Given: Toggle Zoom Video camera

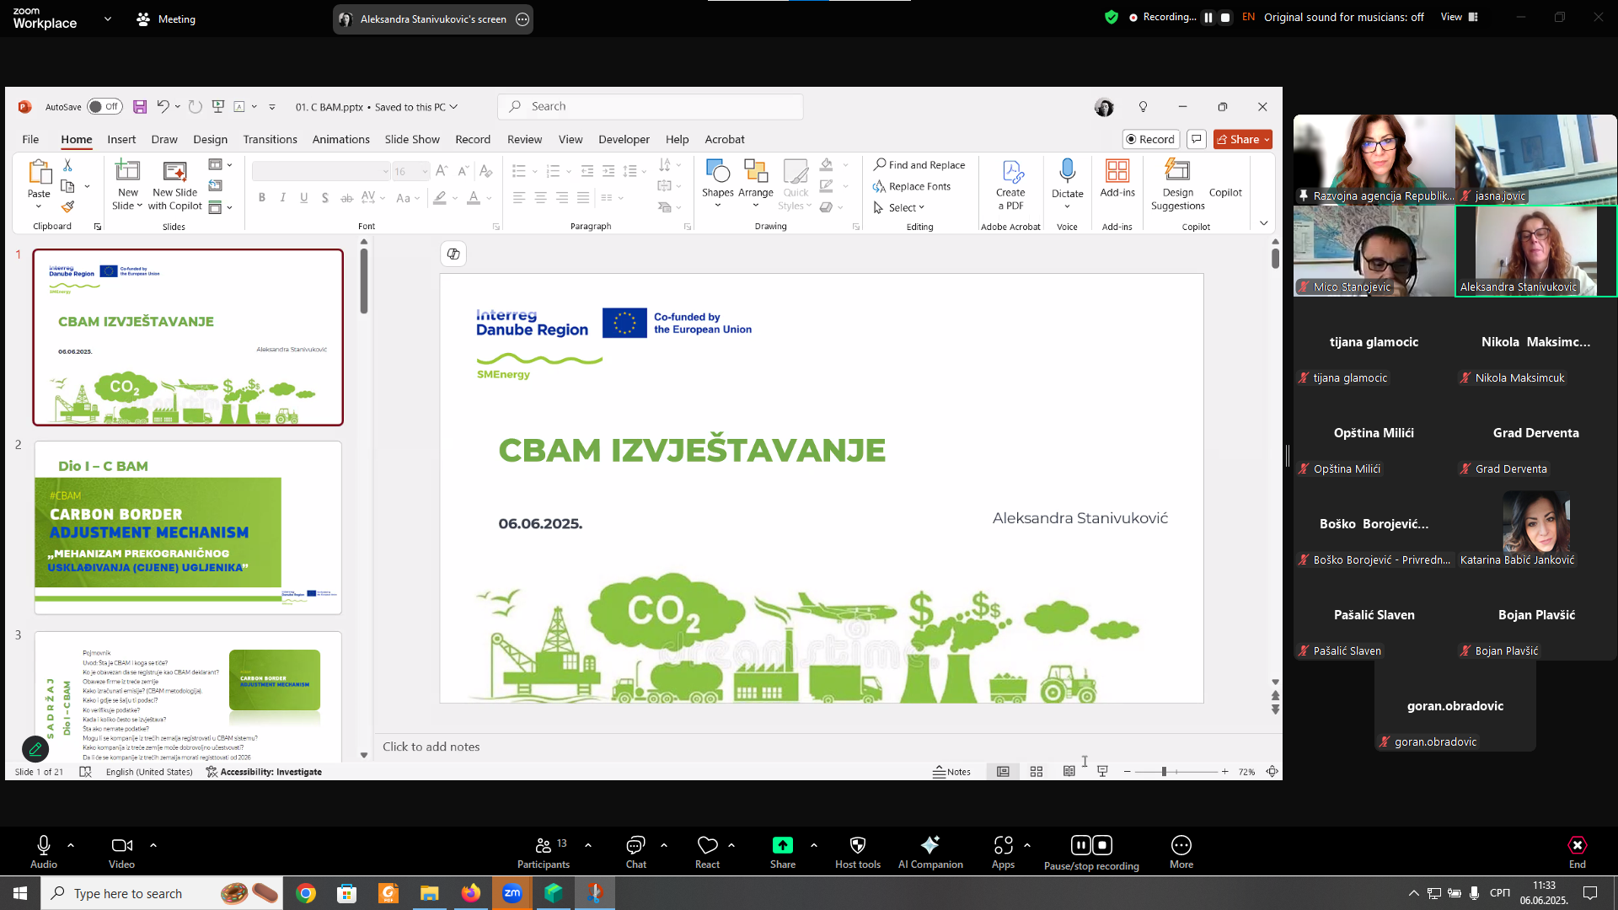Looking at the screenshot, I should pos(121,846).
